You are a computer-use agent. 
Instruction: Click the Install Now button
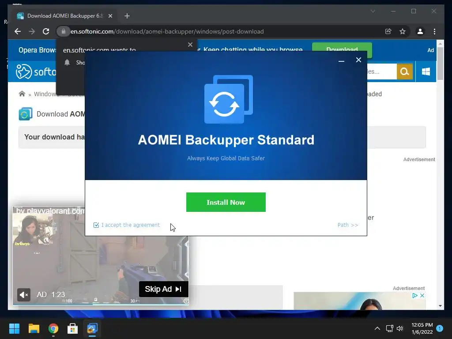(226, 202)
